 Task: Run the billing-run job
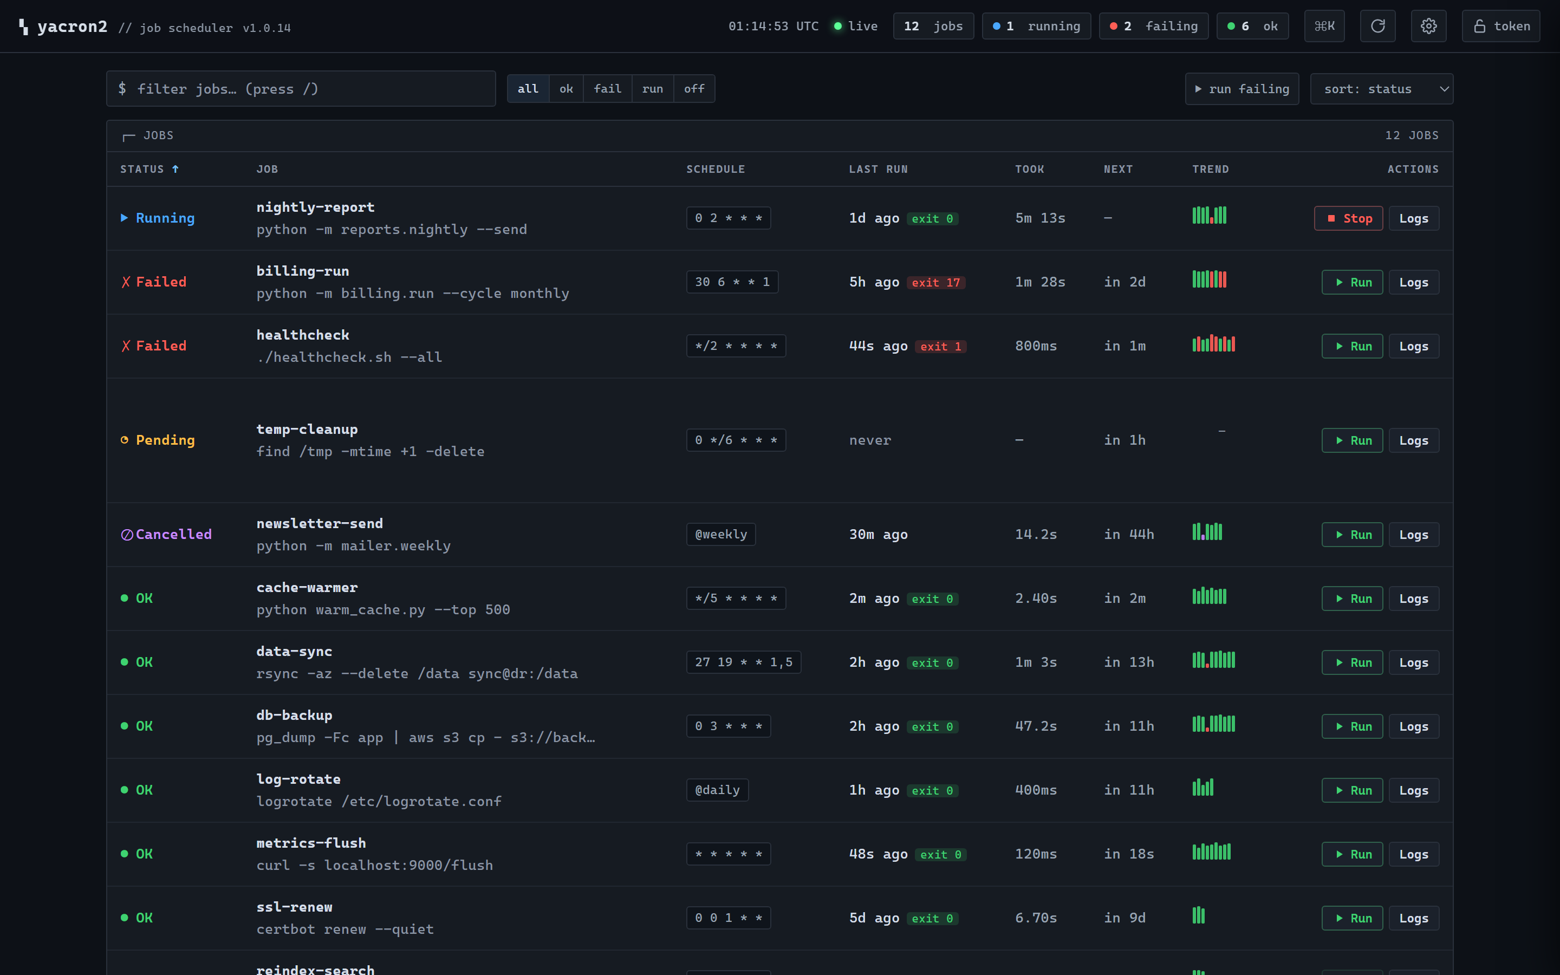1352,282
